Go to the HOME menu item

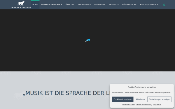pos(35,5)
